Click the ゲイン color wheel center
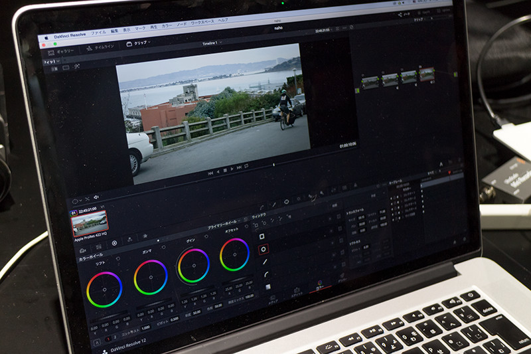The image size is (531, 354). [x=193, y=266]
